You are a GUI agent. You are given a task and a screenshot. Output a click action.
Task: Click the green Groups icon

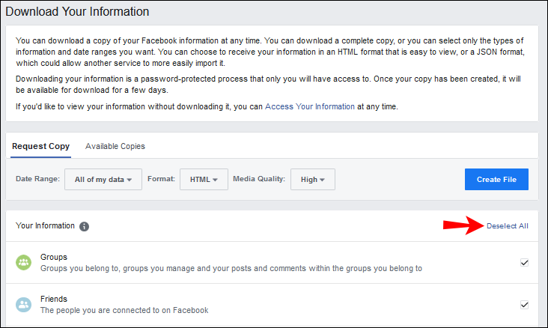coord(24,263)
